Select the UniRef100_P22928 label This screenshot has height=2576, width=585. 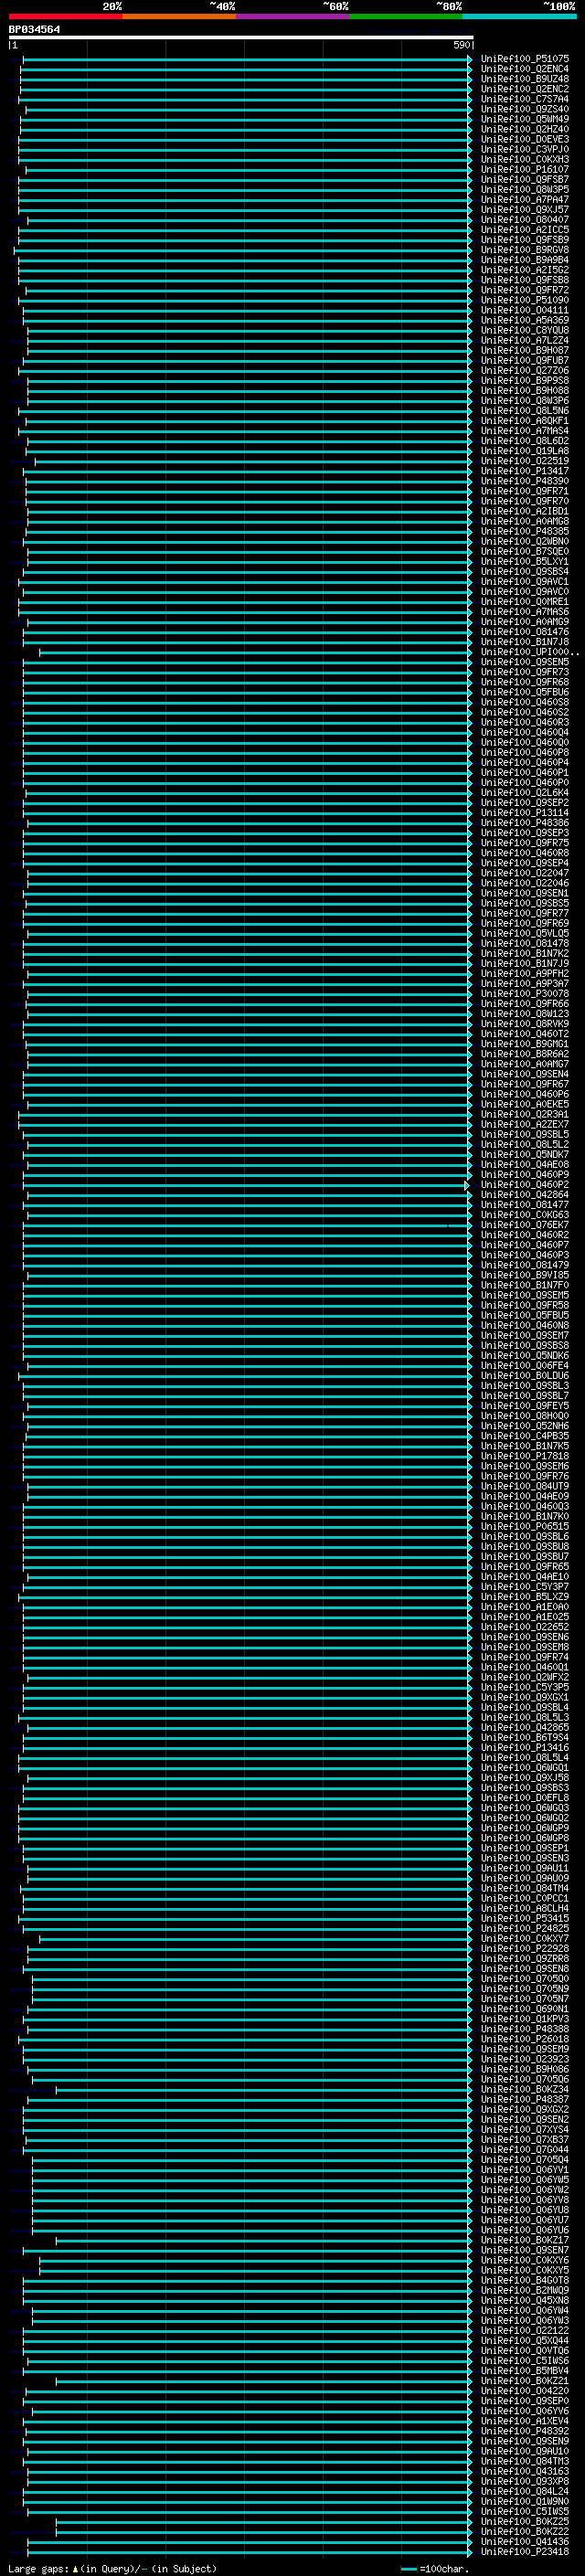pyautogui.click(x=524, y=1948)
